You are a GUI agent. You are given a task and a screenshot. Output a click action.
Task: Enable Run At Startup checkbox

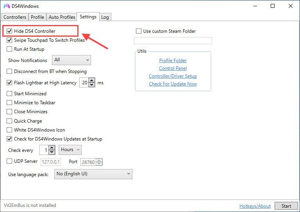pyautogui.click(x=9, y=49)
